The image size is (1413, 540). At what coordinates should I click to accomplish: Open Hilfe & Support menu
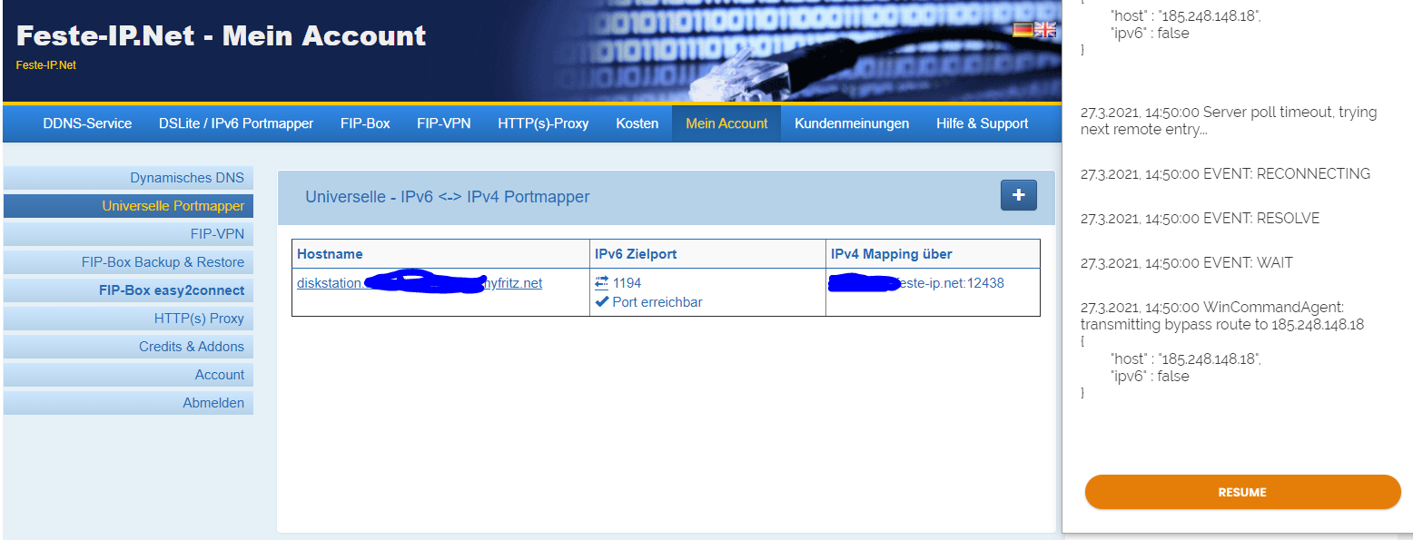coord(982,123)
